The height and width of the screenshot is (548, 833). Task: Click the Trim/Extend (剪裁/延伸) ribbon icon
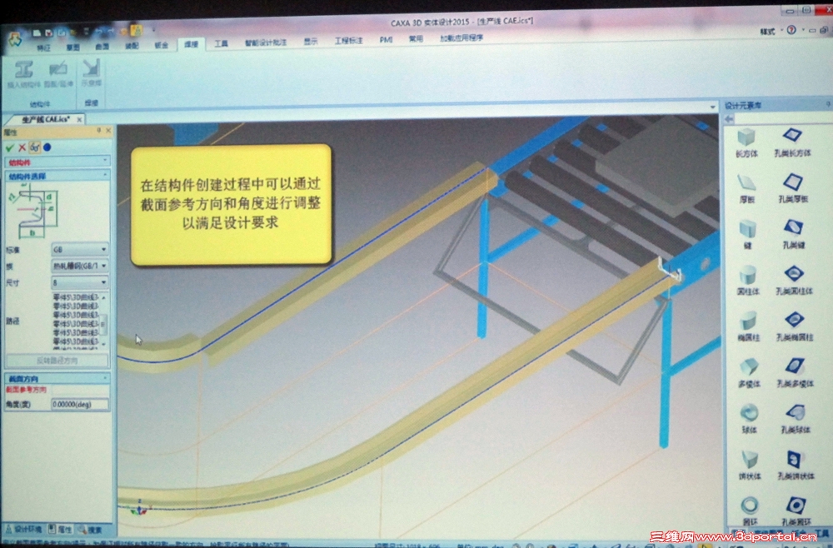58,69
